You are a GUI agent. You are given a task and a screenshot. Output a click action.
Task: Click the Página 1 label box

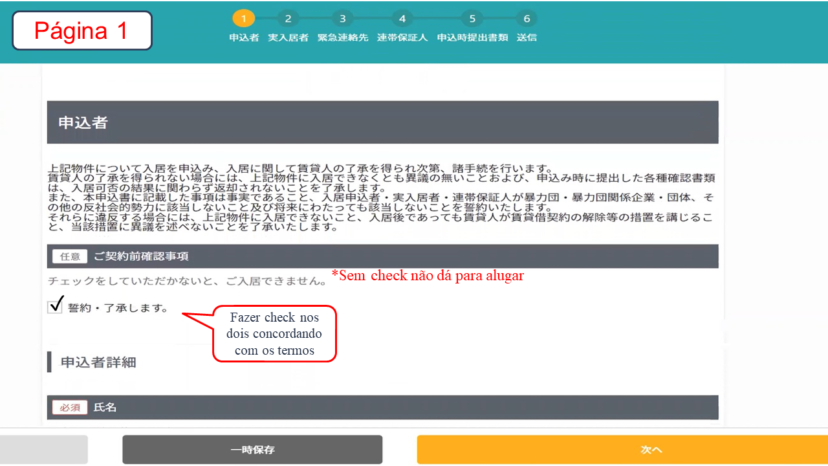[82, 30]
